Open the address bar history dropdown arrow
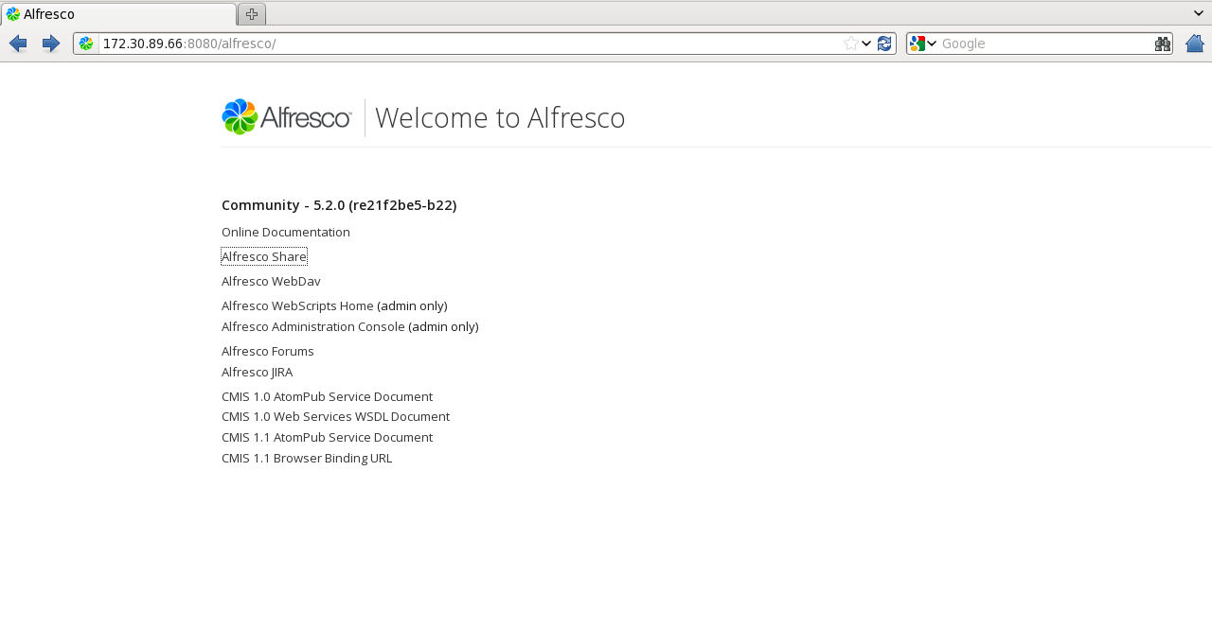 pos(866,44)
